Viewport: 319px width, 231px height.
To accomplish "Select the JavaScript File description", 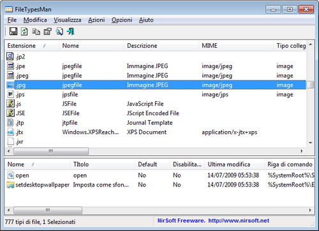I will [x=145, y=104].
